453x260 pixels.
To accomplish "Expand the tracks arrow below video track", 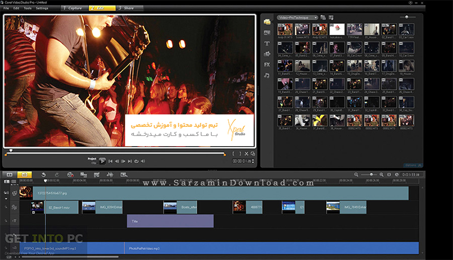I will tap(6, 199).
